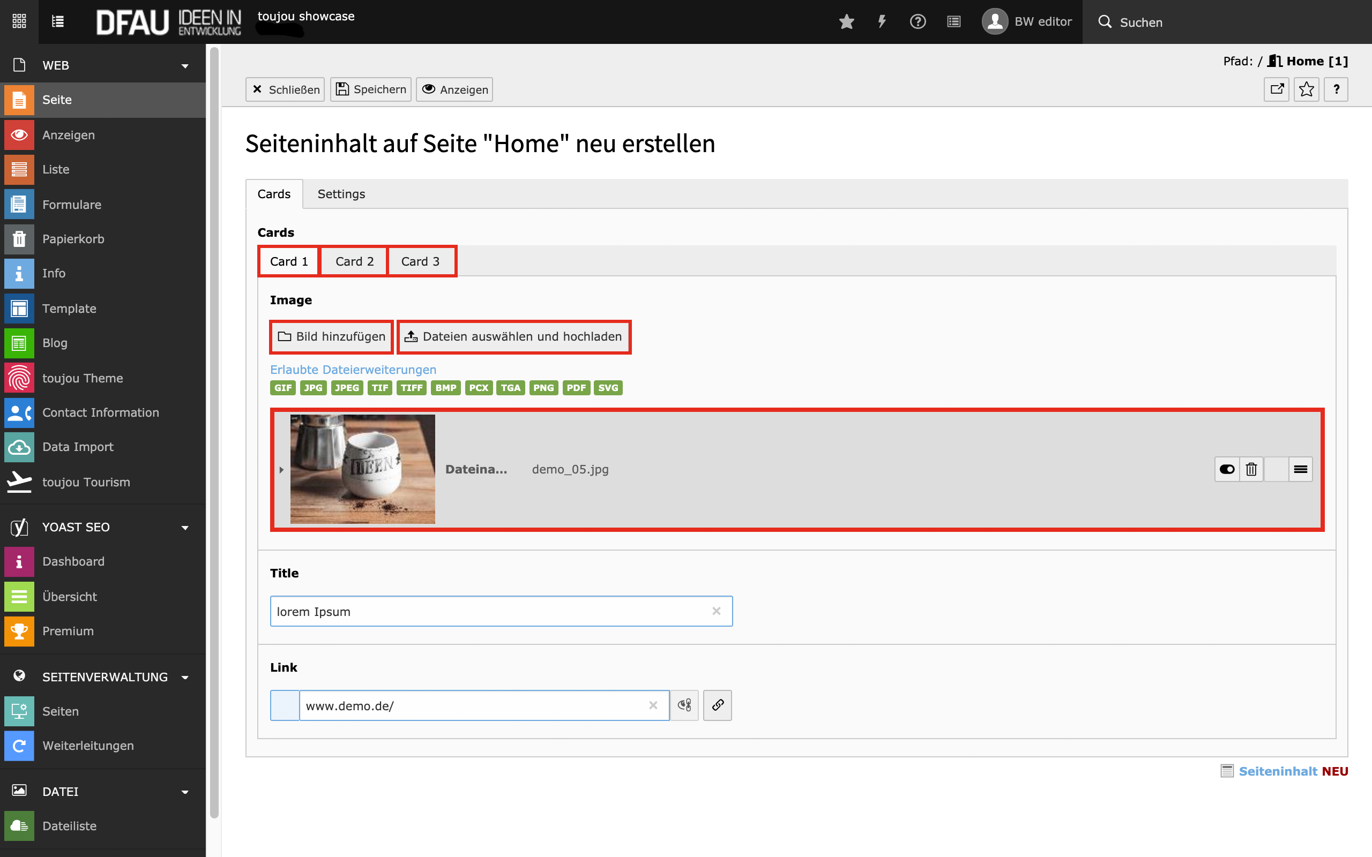Collapse the WEB module group

(x=185, y=66)
